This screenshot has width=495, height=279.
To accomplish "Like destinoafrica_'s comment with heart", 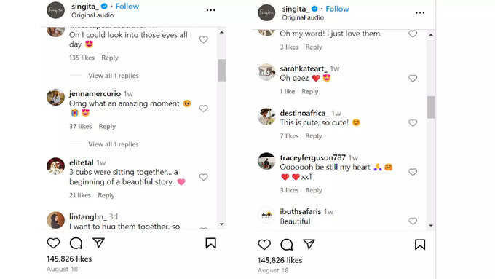I will 413,122.
